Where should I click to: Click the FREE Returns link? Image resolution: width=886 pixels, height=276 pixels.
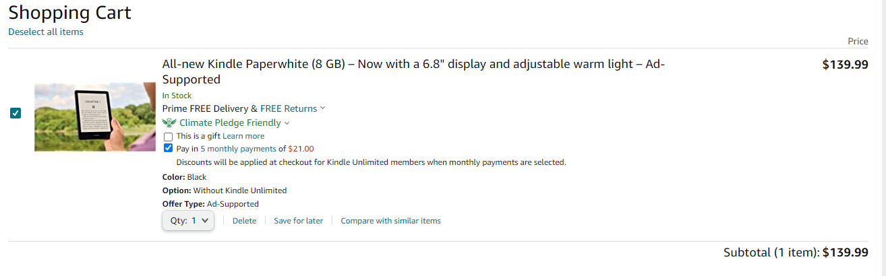[288, 108]
